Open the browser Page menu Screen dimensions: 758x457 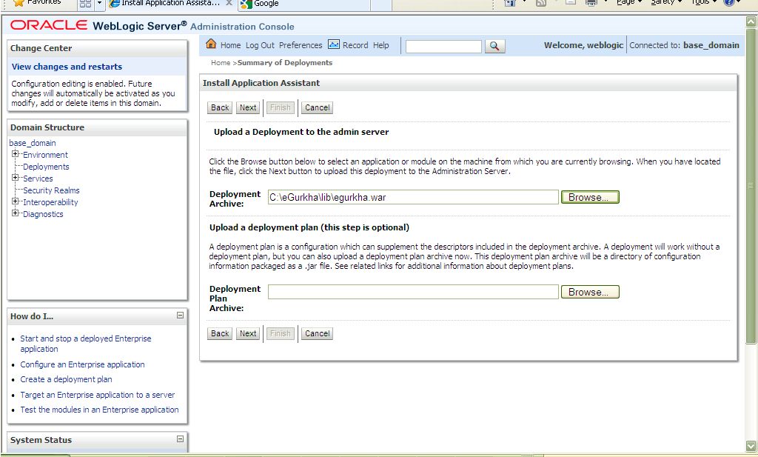[x=629, y=2]
